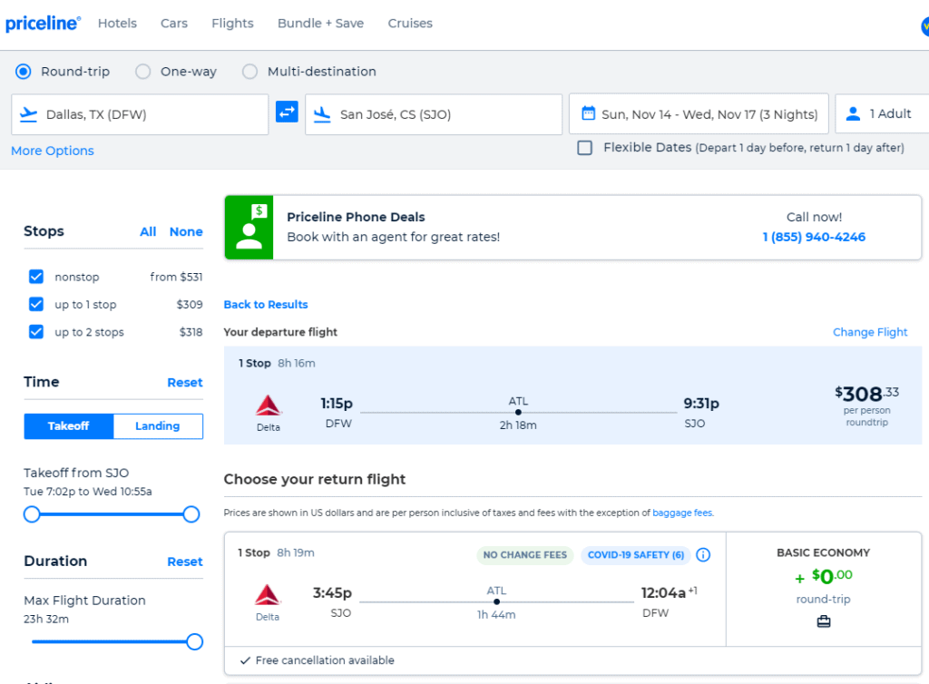
Task: Click the green Phone Deals agent icon
Action: coord(249,227)
